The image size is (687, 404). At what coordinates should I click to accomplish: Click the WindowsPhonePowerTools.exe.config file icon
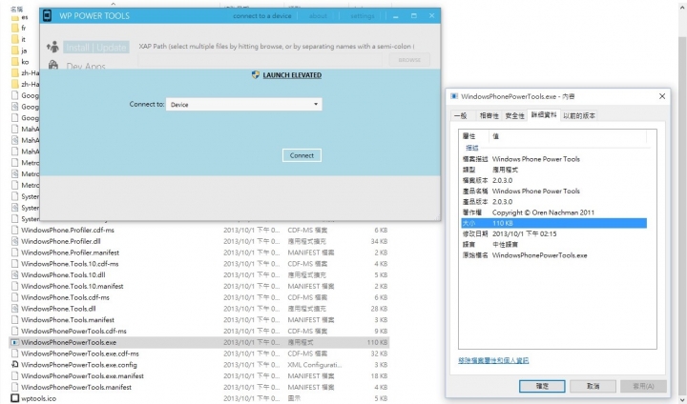tap(15, 365)
